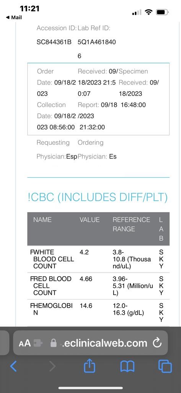Tap the status bar clock 11:21
This screenshot has height=393, width=181.
click(x=29, y=8)
